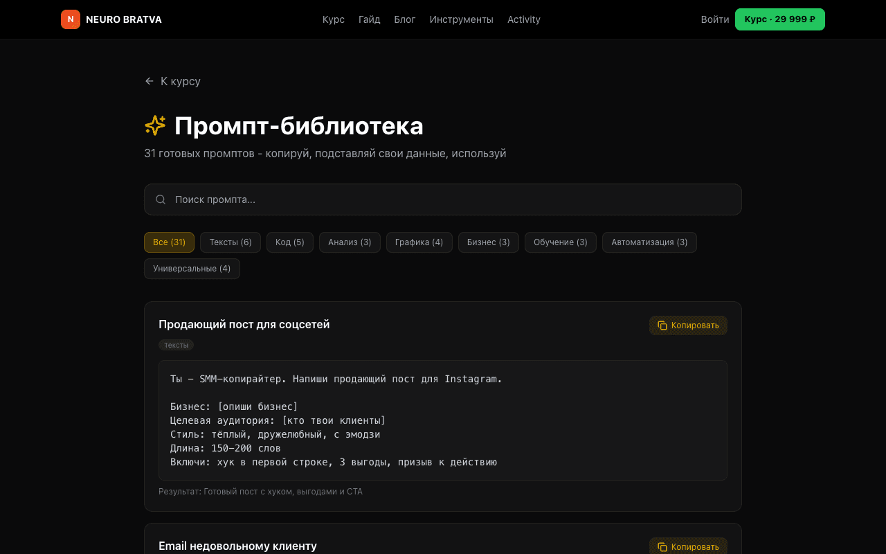Copy the Продающий пост для соцсетей prompt
Viewport: 886px width, 554px height.
[688, 325]
